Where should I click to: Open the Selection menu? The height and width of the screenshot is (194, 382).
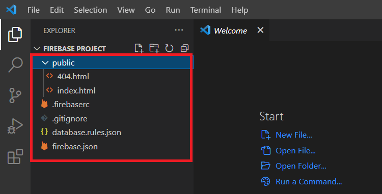tap(90, 10)
